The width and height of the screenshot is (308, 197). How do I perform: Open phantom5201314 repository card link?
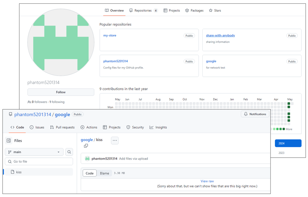pyautogui.click(x=115, y=61)
